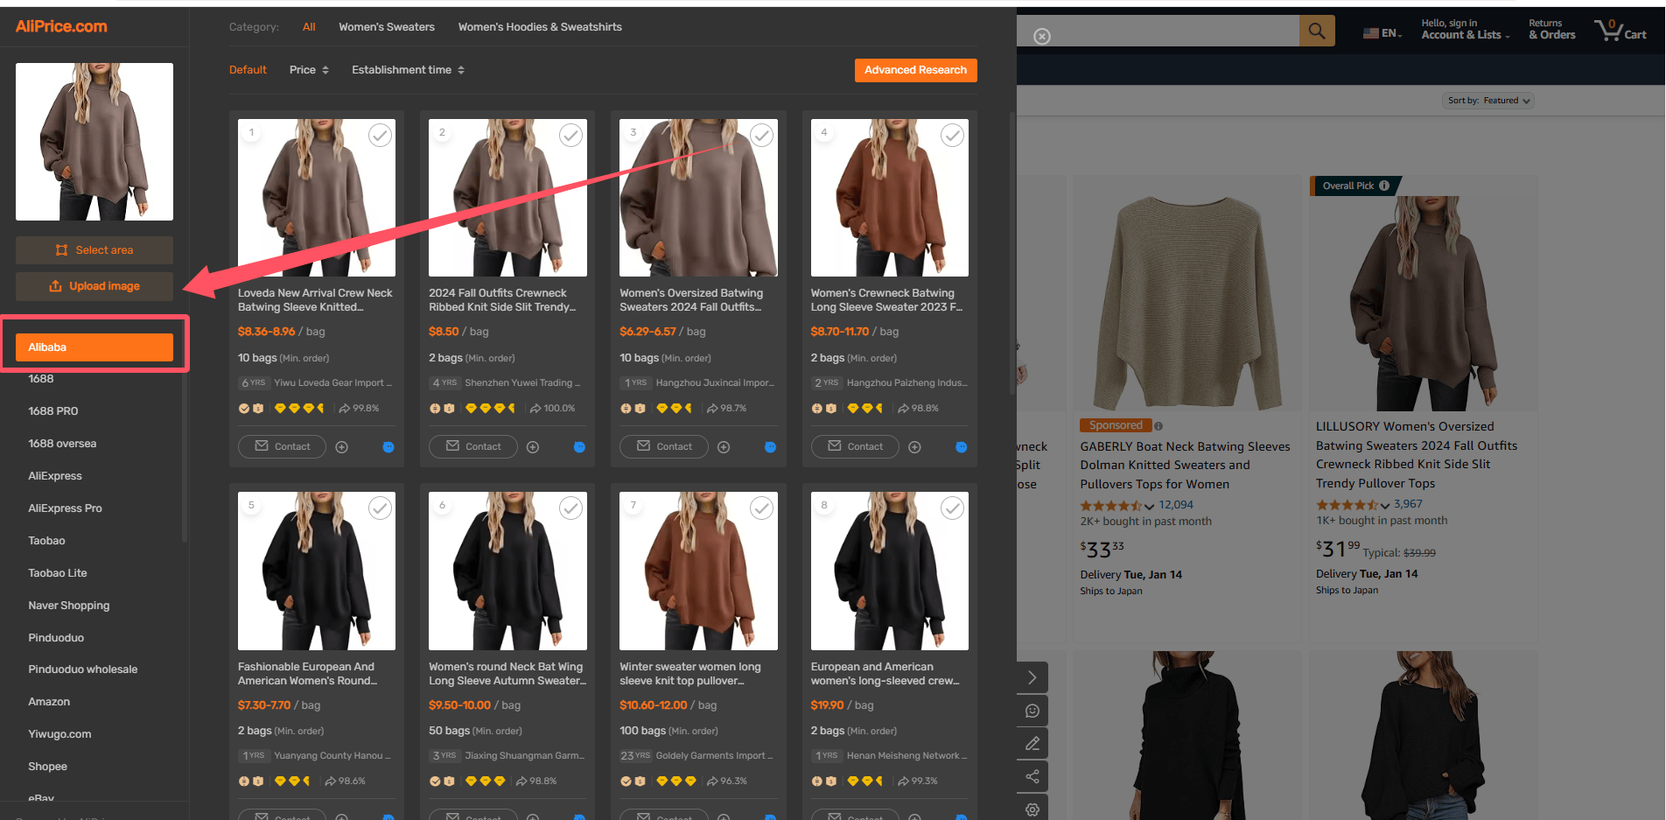Toggle the select circle on product 6
This screenshot has width=1666, height=820.
[x=570, y=508]
